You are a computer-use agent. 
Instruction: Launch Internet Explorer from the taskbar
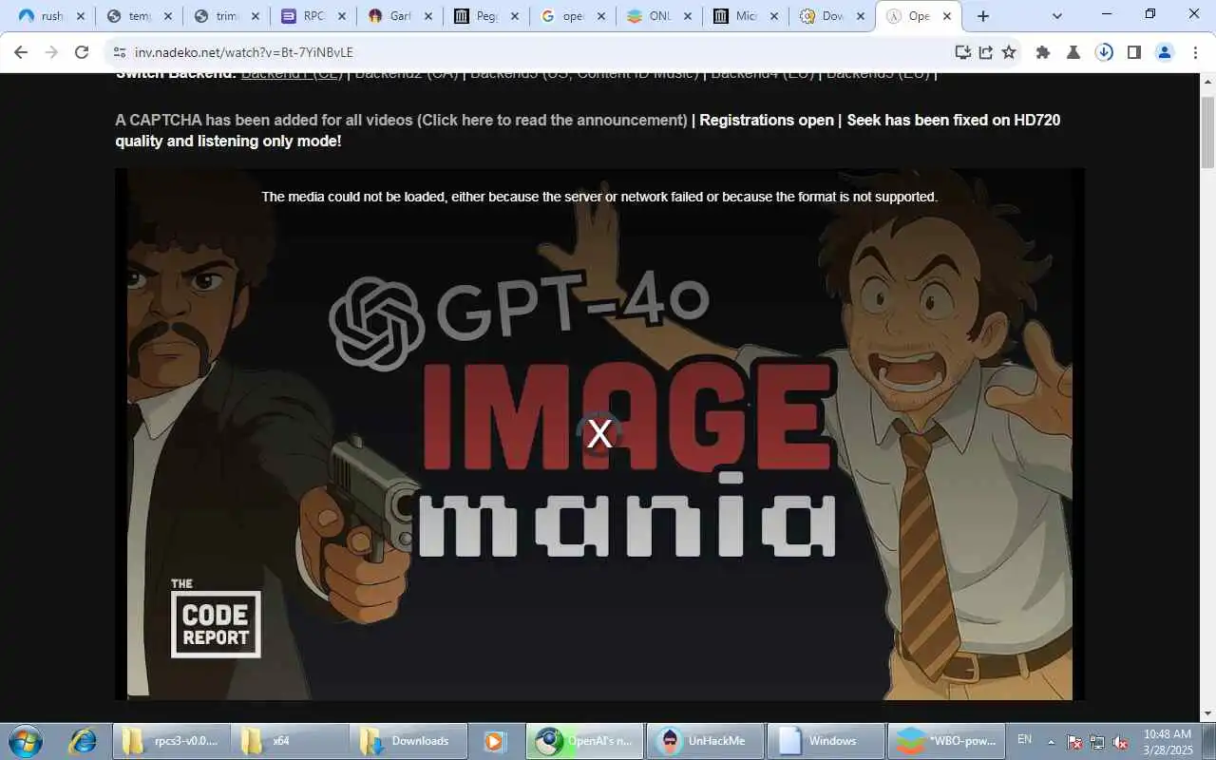tap(83, 741)
